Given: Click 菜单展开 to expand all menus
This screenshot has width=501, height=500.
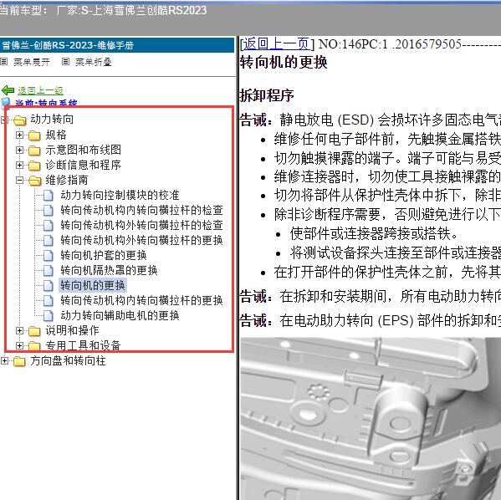Looking at the screenshot, I should click(31, 62).
